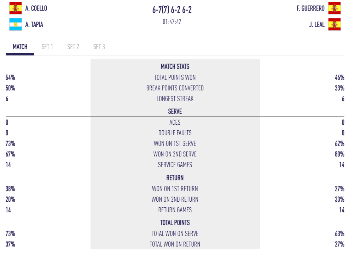This screenshot has height=255, width=349.
Task: Click Spain flag next to A. Coello
Action: pyautogui.click(x=15, y=8)
